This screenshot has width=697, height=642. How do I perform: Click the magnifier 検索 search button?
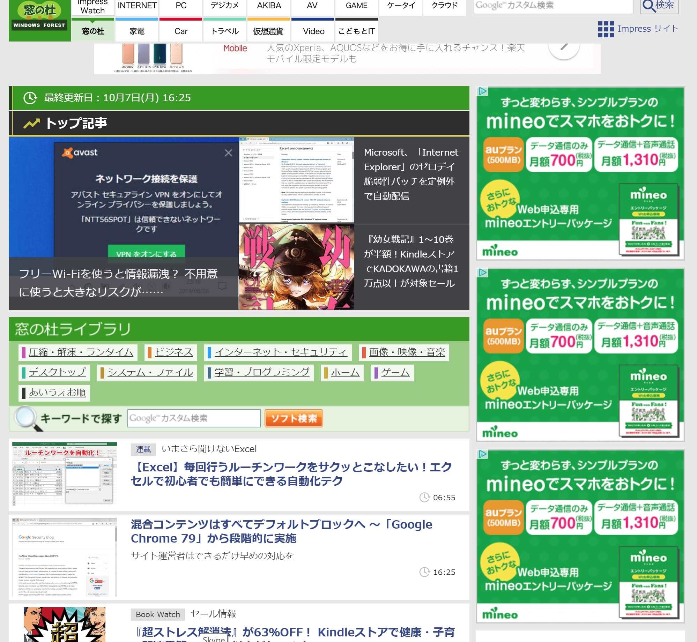click(x=659, y=6)
